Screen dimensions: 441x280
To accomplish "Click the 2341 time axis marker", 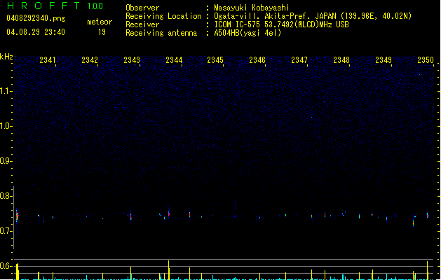I will tap(48, 60).
